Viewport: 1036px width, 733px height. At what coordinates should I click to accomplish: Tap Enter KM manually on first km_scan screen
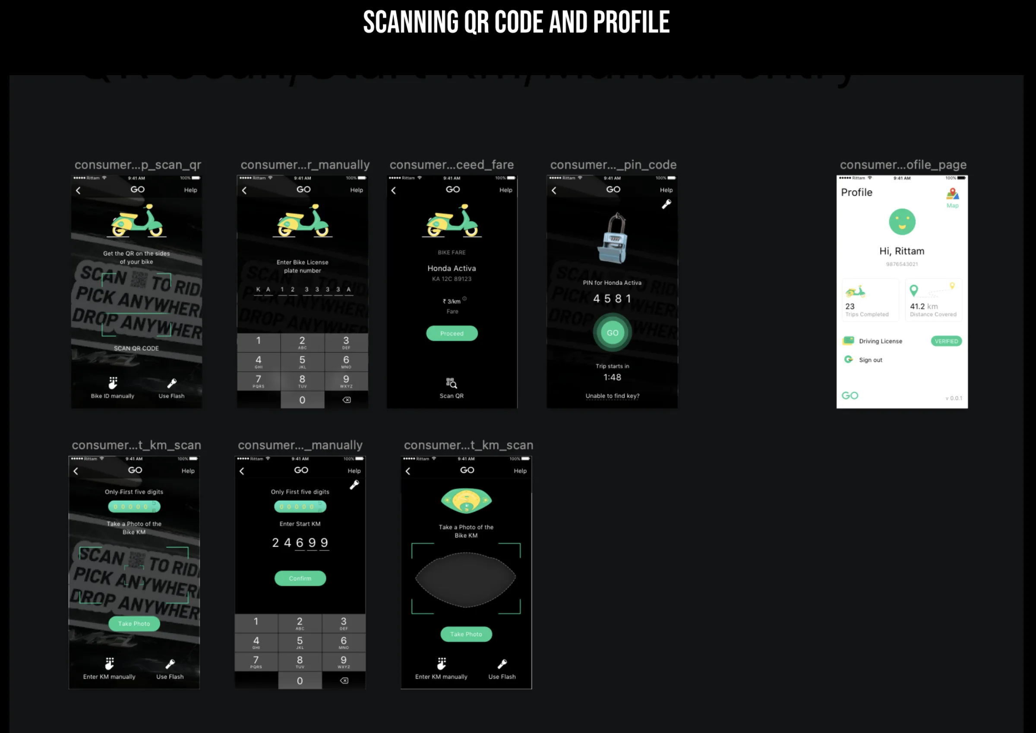coord(109,669)
